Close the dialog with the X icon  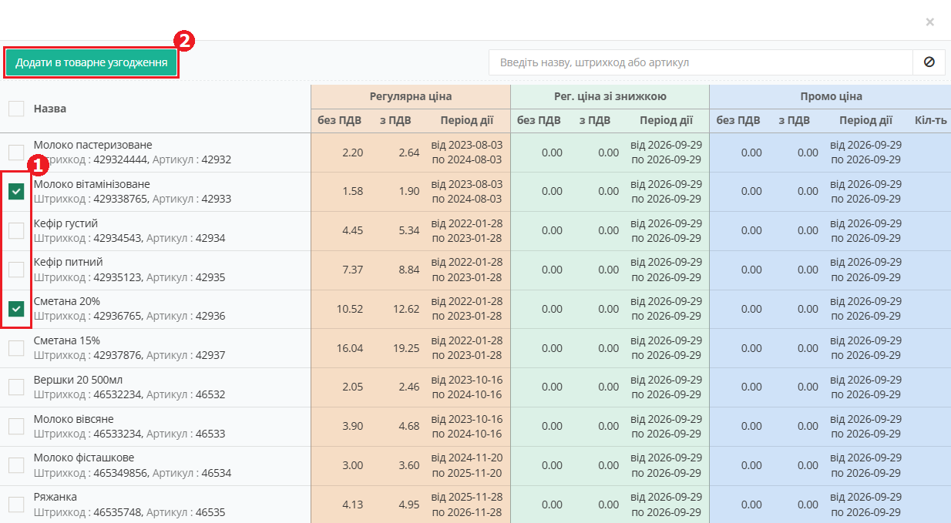tap(930, 22)
